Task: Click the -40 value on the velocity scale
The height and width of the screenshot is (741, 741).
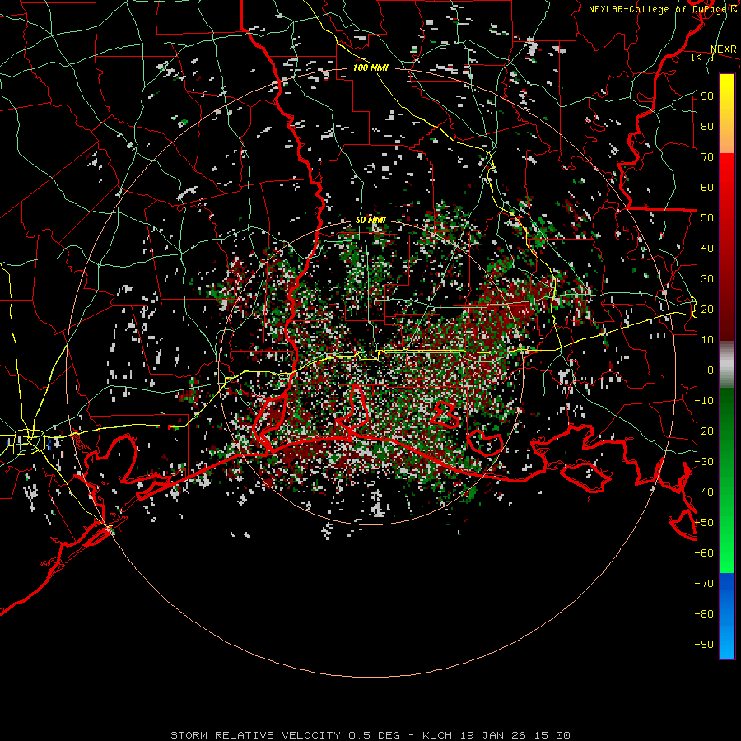Action: click(704, 492)
